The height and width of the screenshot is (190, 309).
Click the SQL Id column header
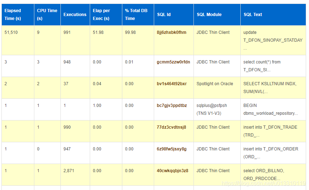click(x=173, y=15)
